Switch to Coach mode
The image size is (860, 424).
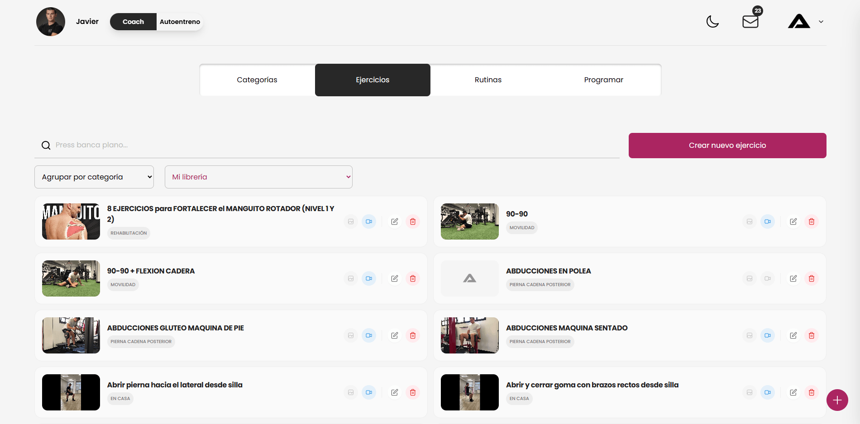click(x=133, y=22)
